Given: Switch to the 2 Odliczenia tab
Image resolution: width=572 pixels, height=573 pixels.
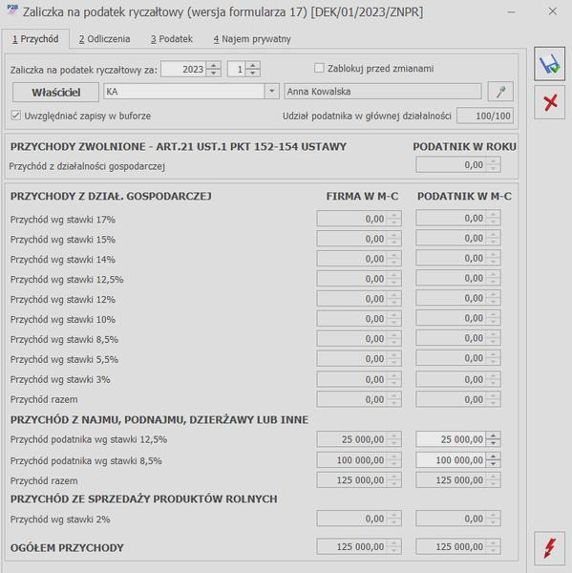Looking at the screenshot, I should pos(104,39).
